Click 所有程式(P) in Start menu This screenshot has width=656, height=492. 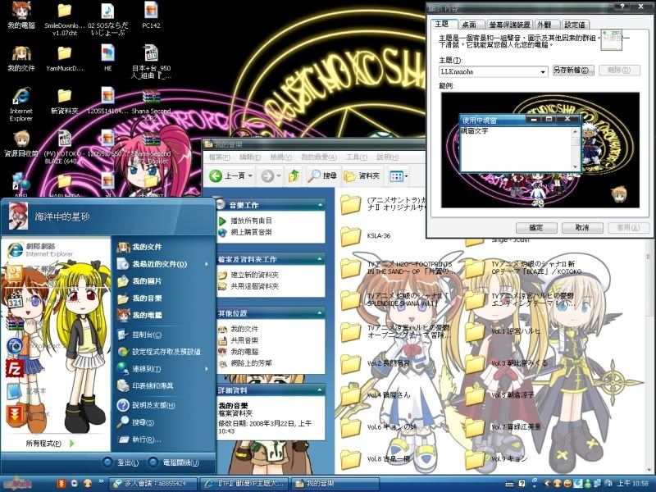click(50, 443)
